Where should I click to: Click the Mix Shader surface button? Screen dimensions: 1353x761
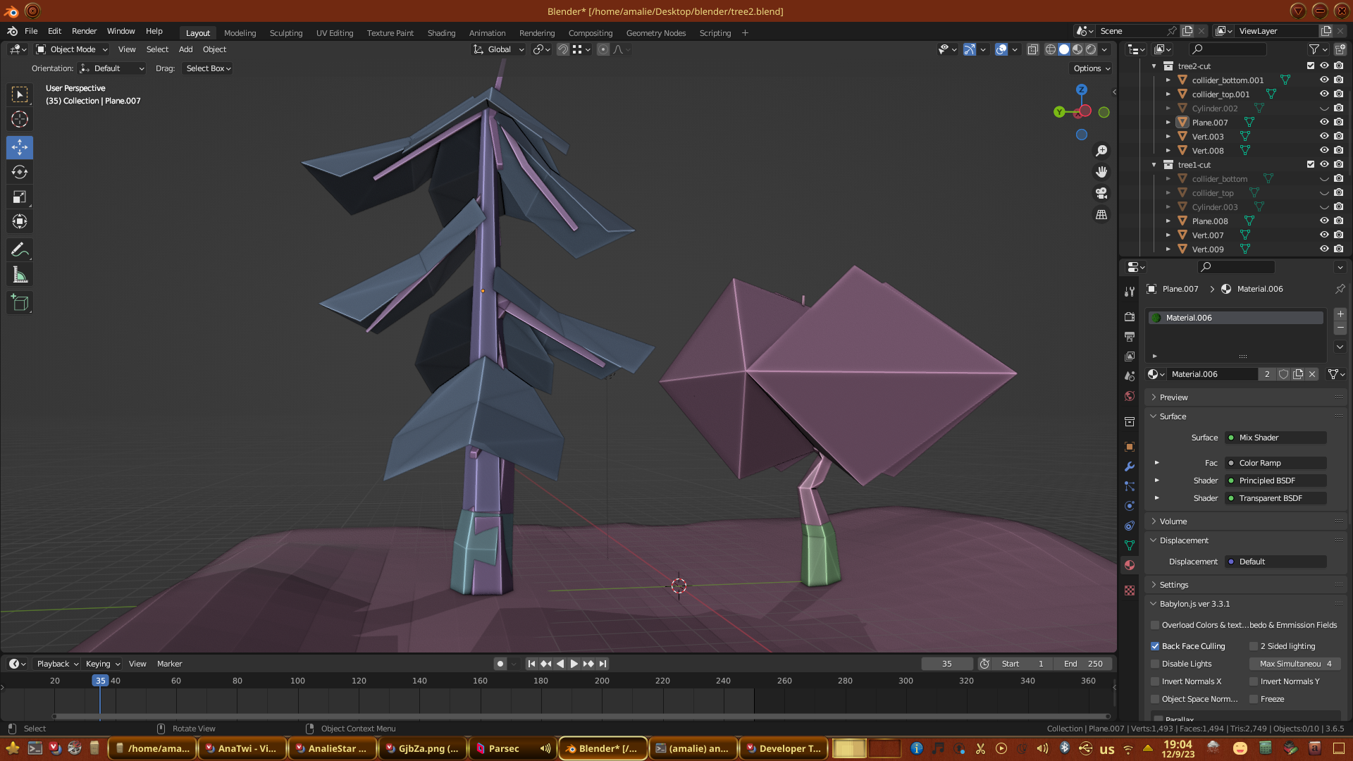(x=1275, y=438)
